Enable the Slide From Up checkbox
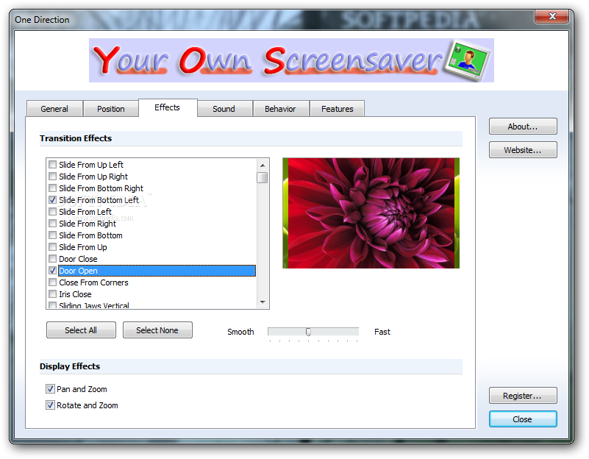This screenshot has width=589, height=459. pyautogui.click(x=53, y=246)
